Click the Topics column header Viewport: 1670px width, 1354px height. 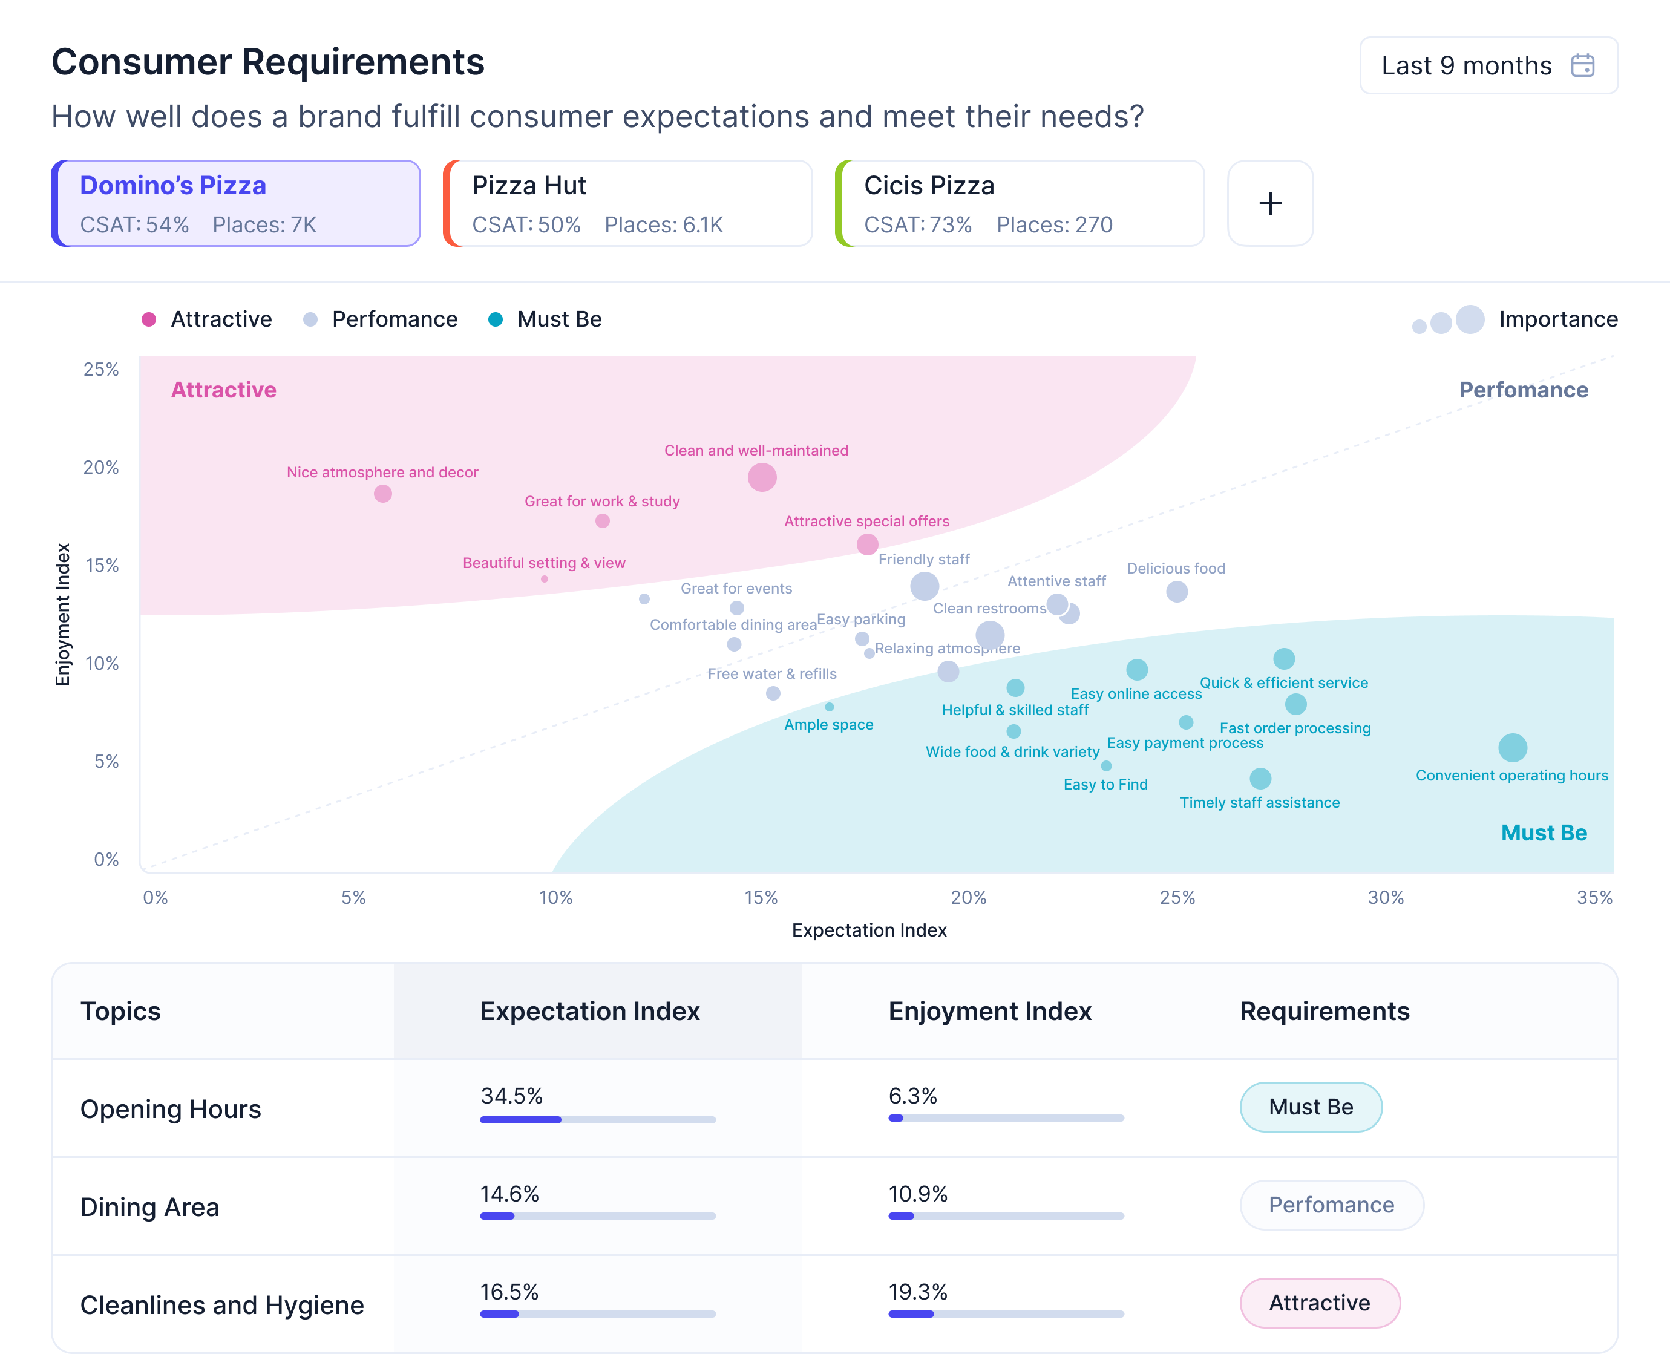pyautogui.click(x=120, y=1012)
